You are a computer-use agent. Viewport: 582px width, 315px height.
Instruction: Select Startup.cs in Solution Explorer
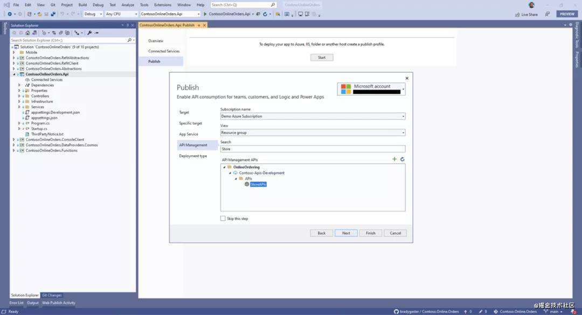[39, 129]
